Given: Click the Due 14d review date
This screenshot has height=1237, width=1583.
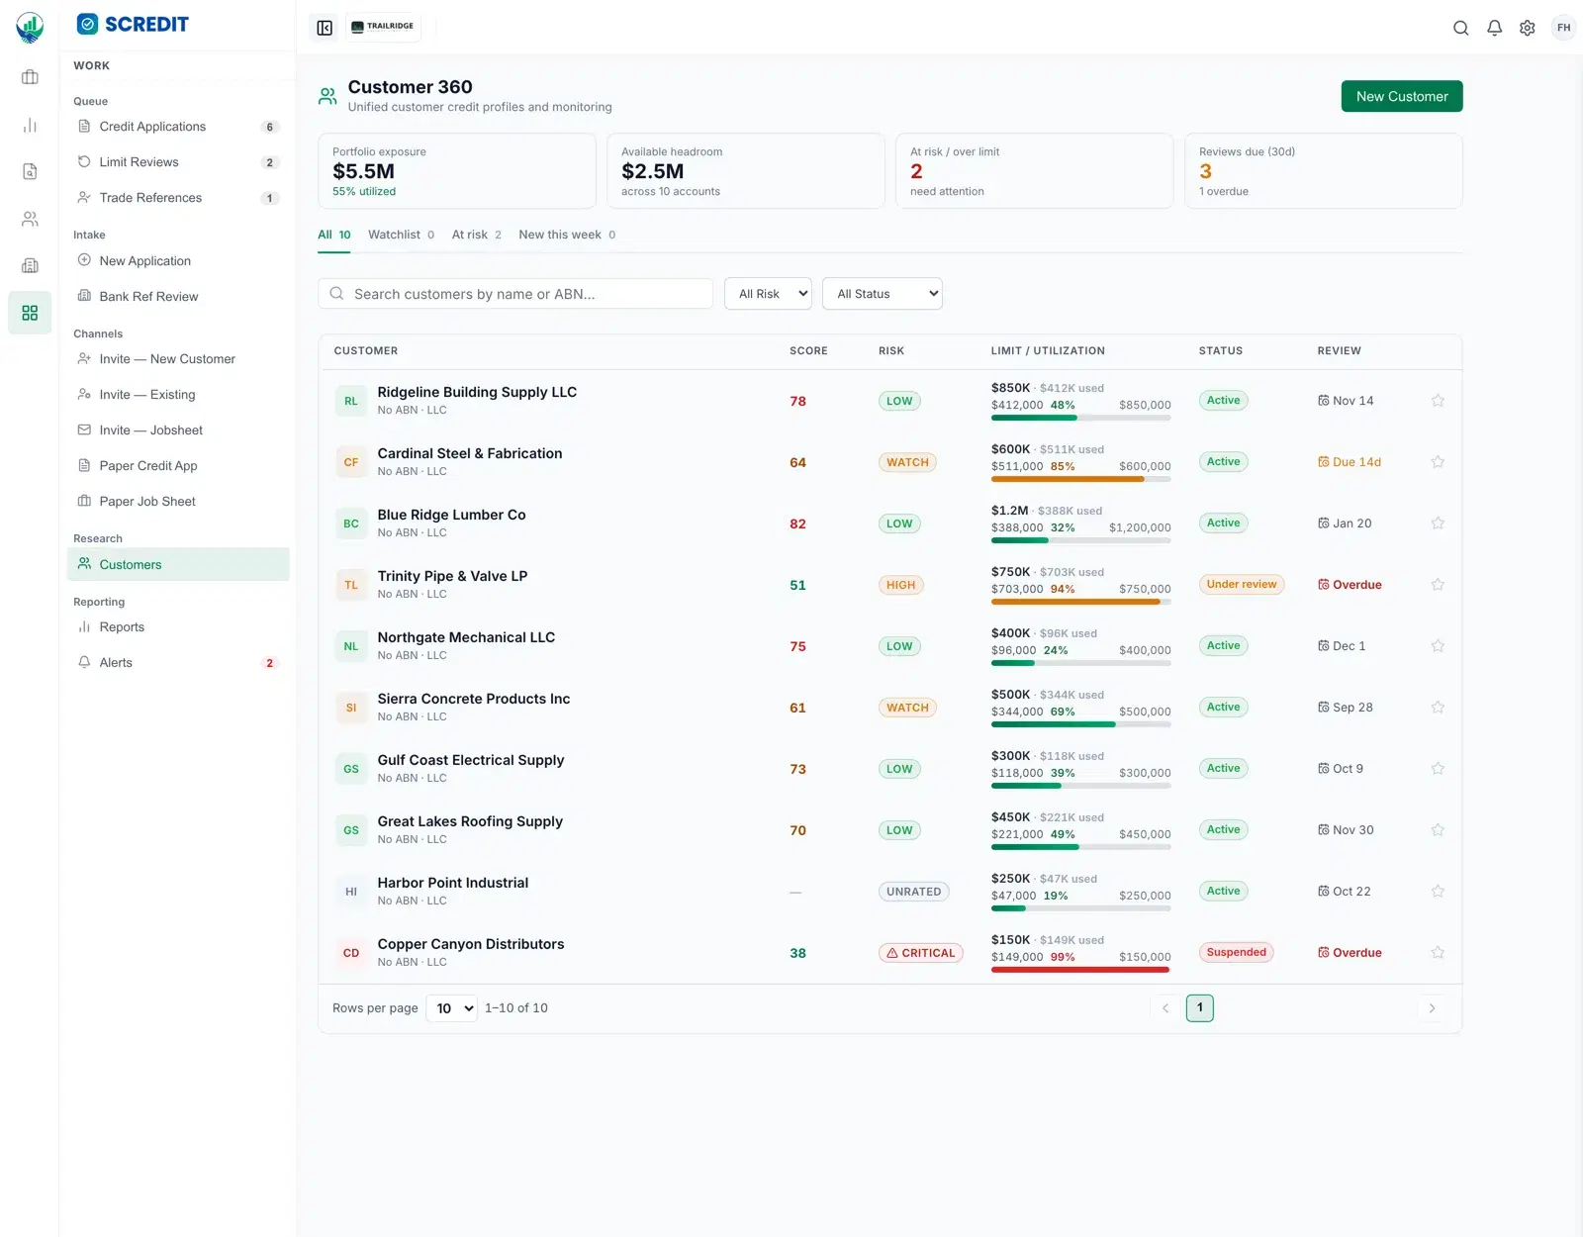Looking at the screenshot, I should click(1350, 462).
